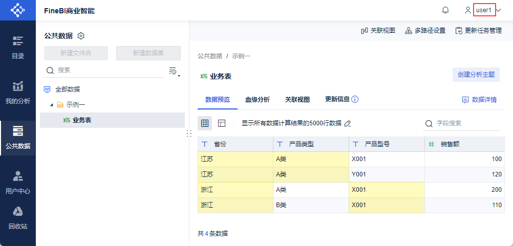Screen dimensions: 513x246
Task: Open 回收站 in the sidebar
Action: (18, 217)
